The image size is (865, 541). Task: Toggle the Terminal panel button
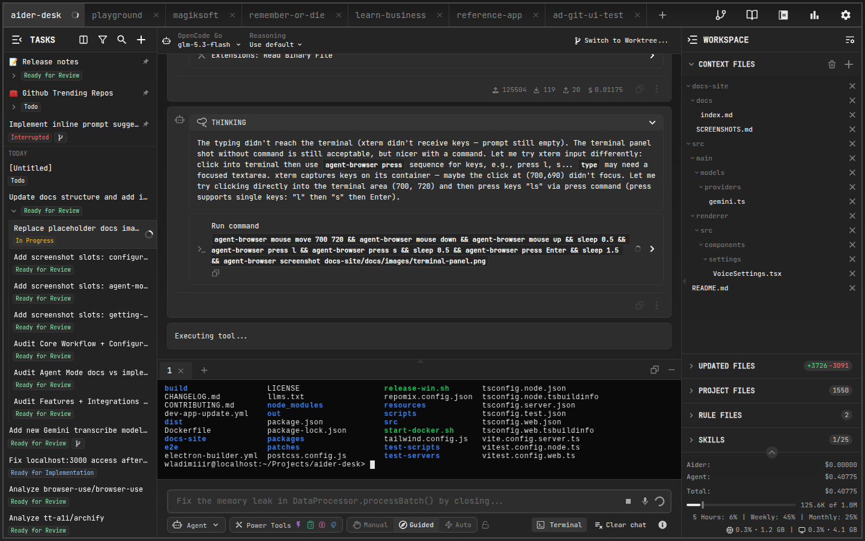559,525
